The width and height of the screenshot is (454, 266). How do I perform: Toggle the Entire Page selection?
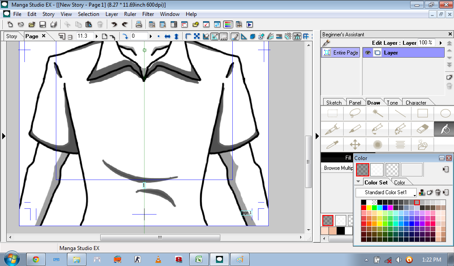click(x=340, y=53)
